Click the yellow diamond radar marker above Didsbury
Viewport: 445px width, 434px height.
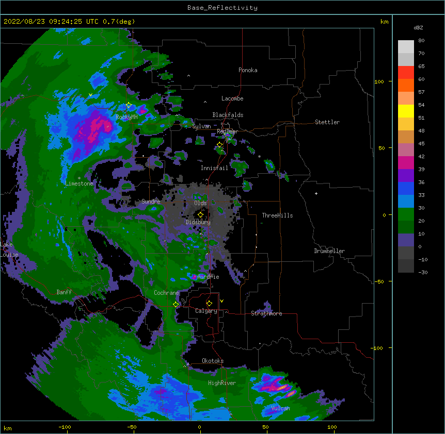(200, 215)
